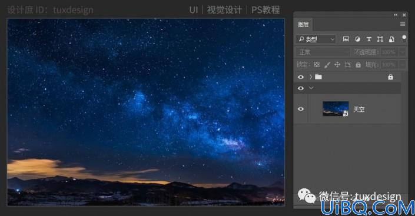The width and height of the screenshot is (415, 216).
Task: Select the 天空 layer thumbnail
Action: pos(336,108)
